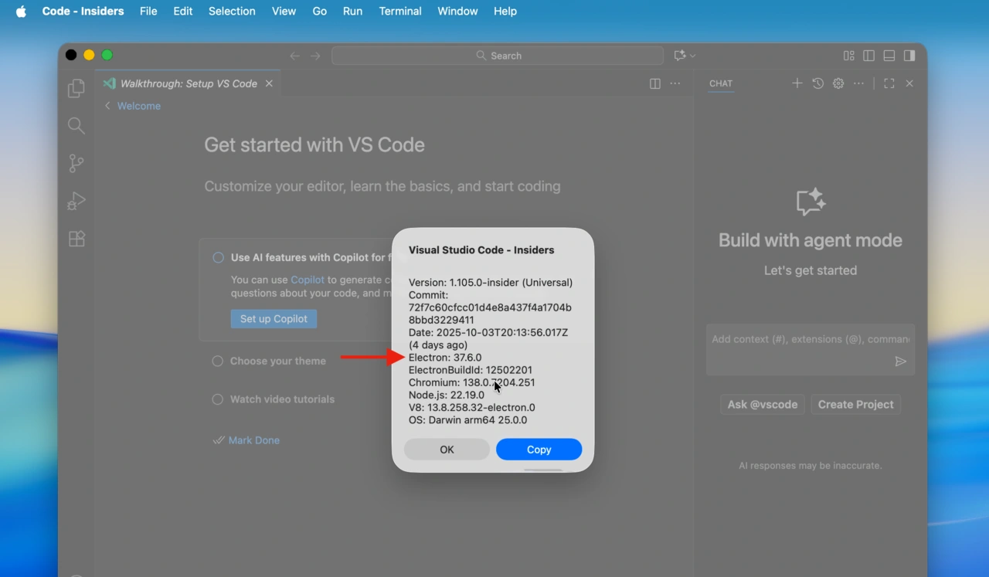
Task: Switch to the CHAT tab
Action: point(721,83)
